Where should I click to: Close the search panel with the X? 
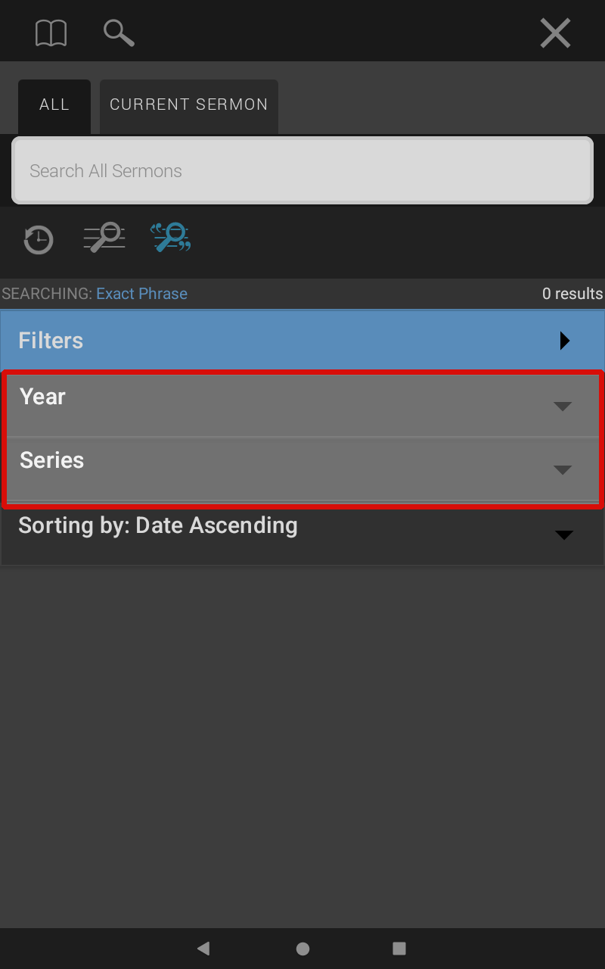click(555, 33)
